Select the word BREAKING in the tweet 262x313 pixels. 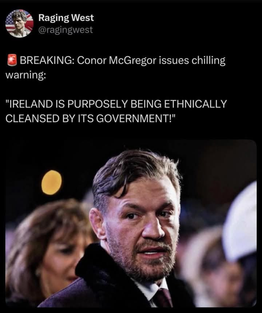(47, 60)
